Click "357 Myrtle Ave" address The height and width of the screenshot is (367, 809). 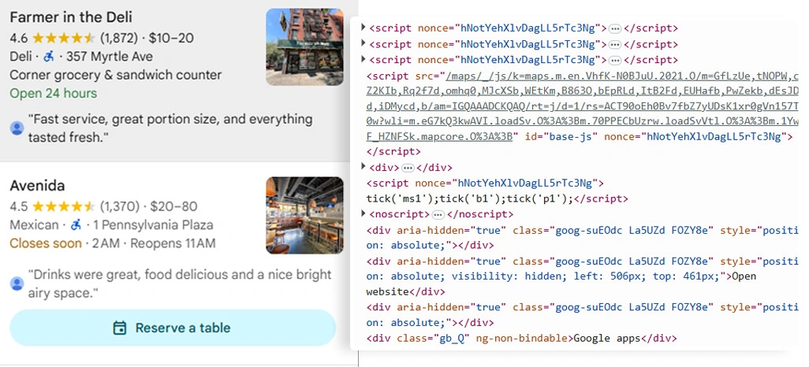tap(110, 56)
